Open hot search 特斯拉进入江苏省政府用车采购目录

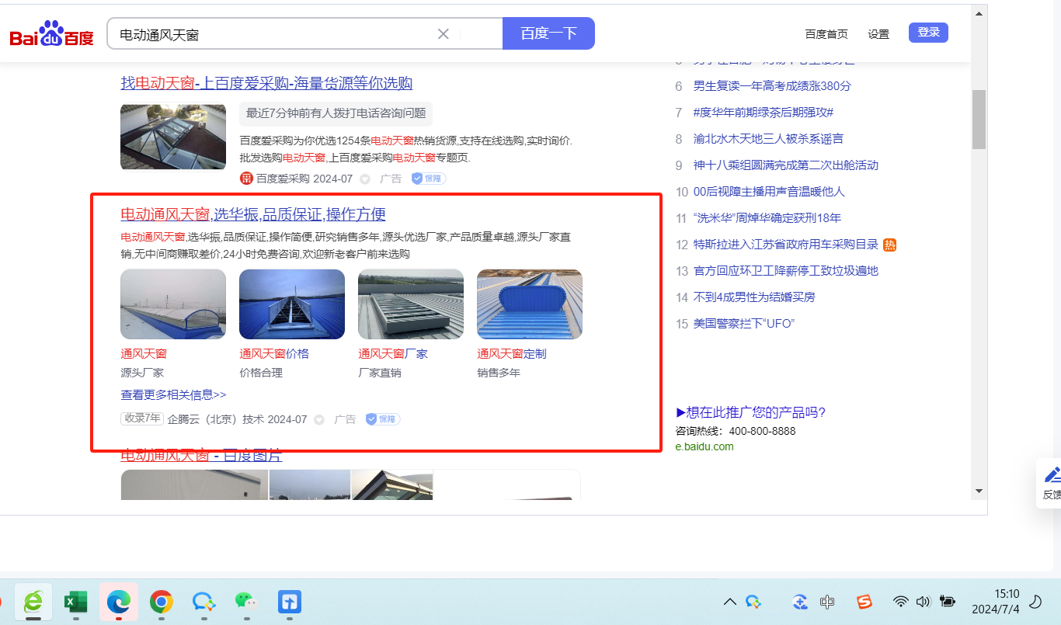[x=786, y=245]
